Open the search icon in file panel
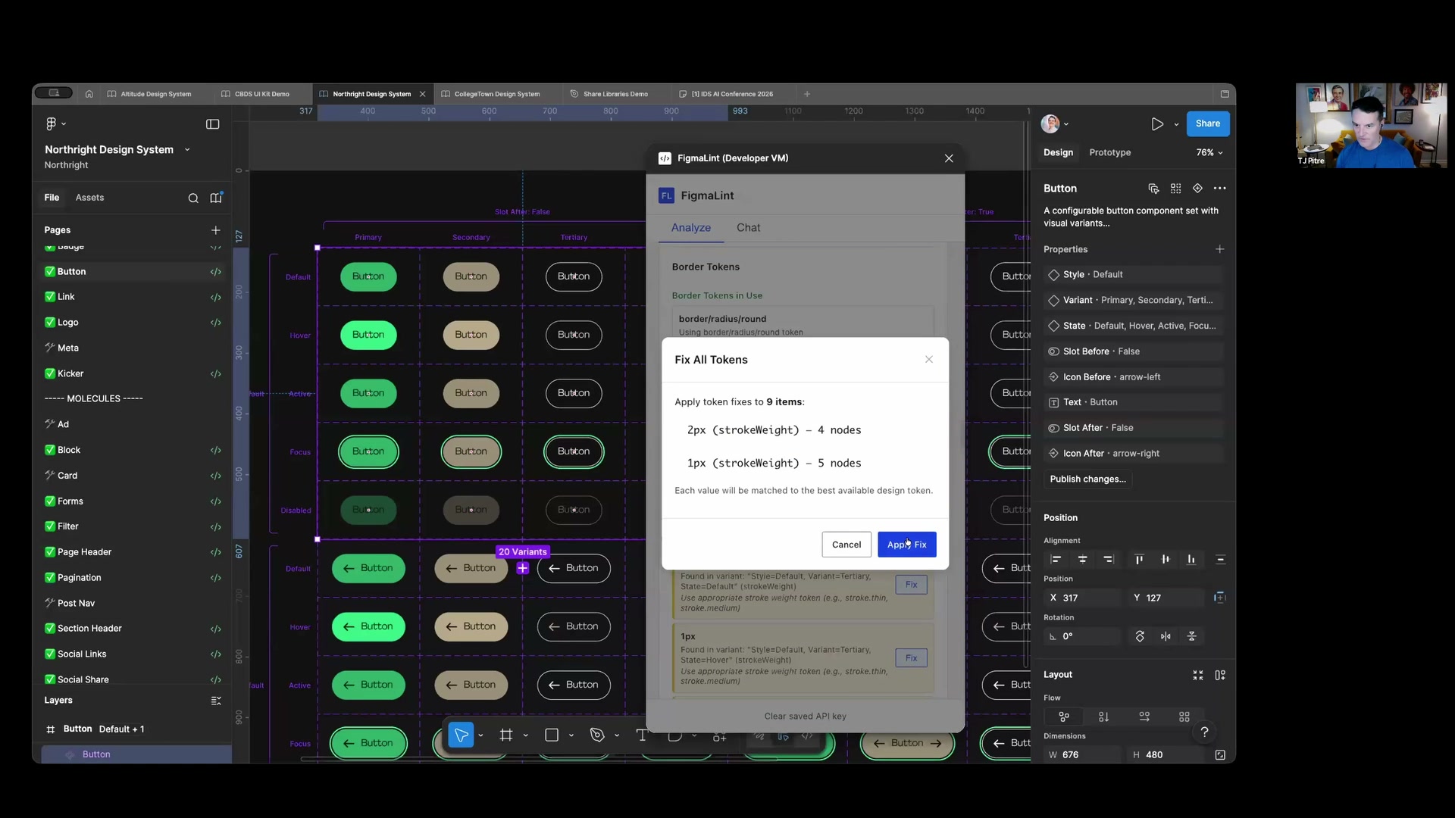Screen dimensions: 1455x818 click(x=193, y=198)
